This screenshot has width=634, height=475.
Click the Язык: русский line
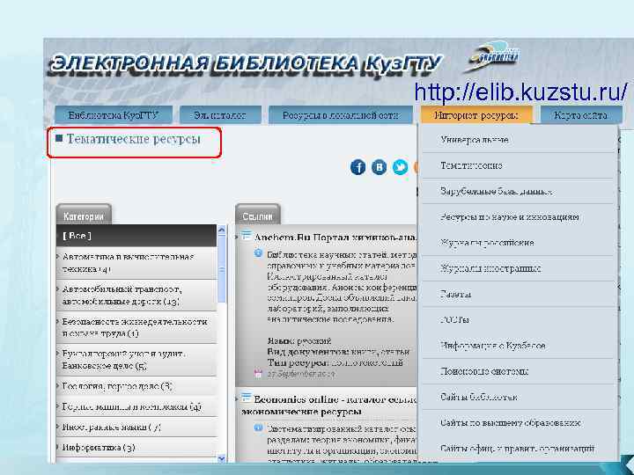299,341
